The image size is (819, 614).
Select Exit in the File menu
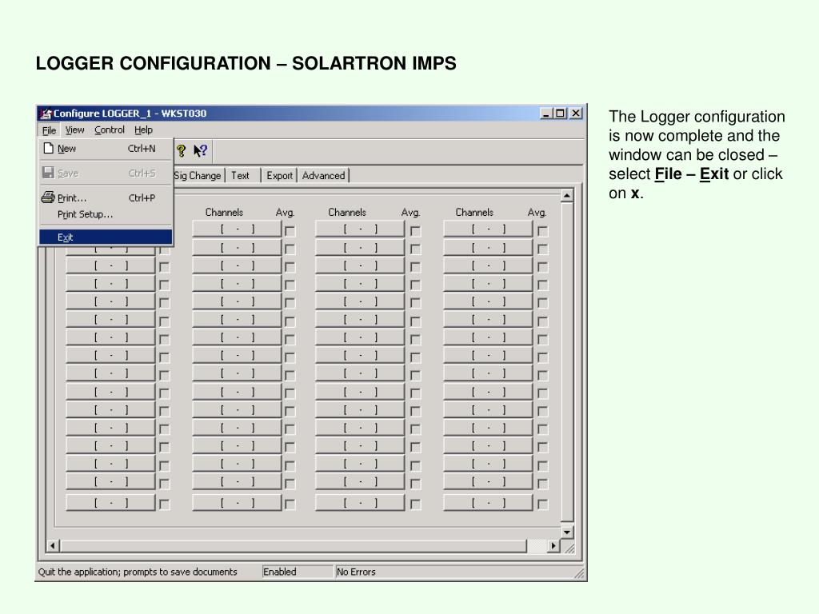click(106, 237)
